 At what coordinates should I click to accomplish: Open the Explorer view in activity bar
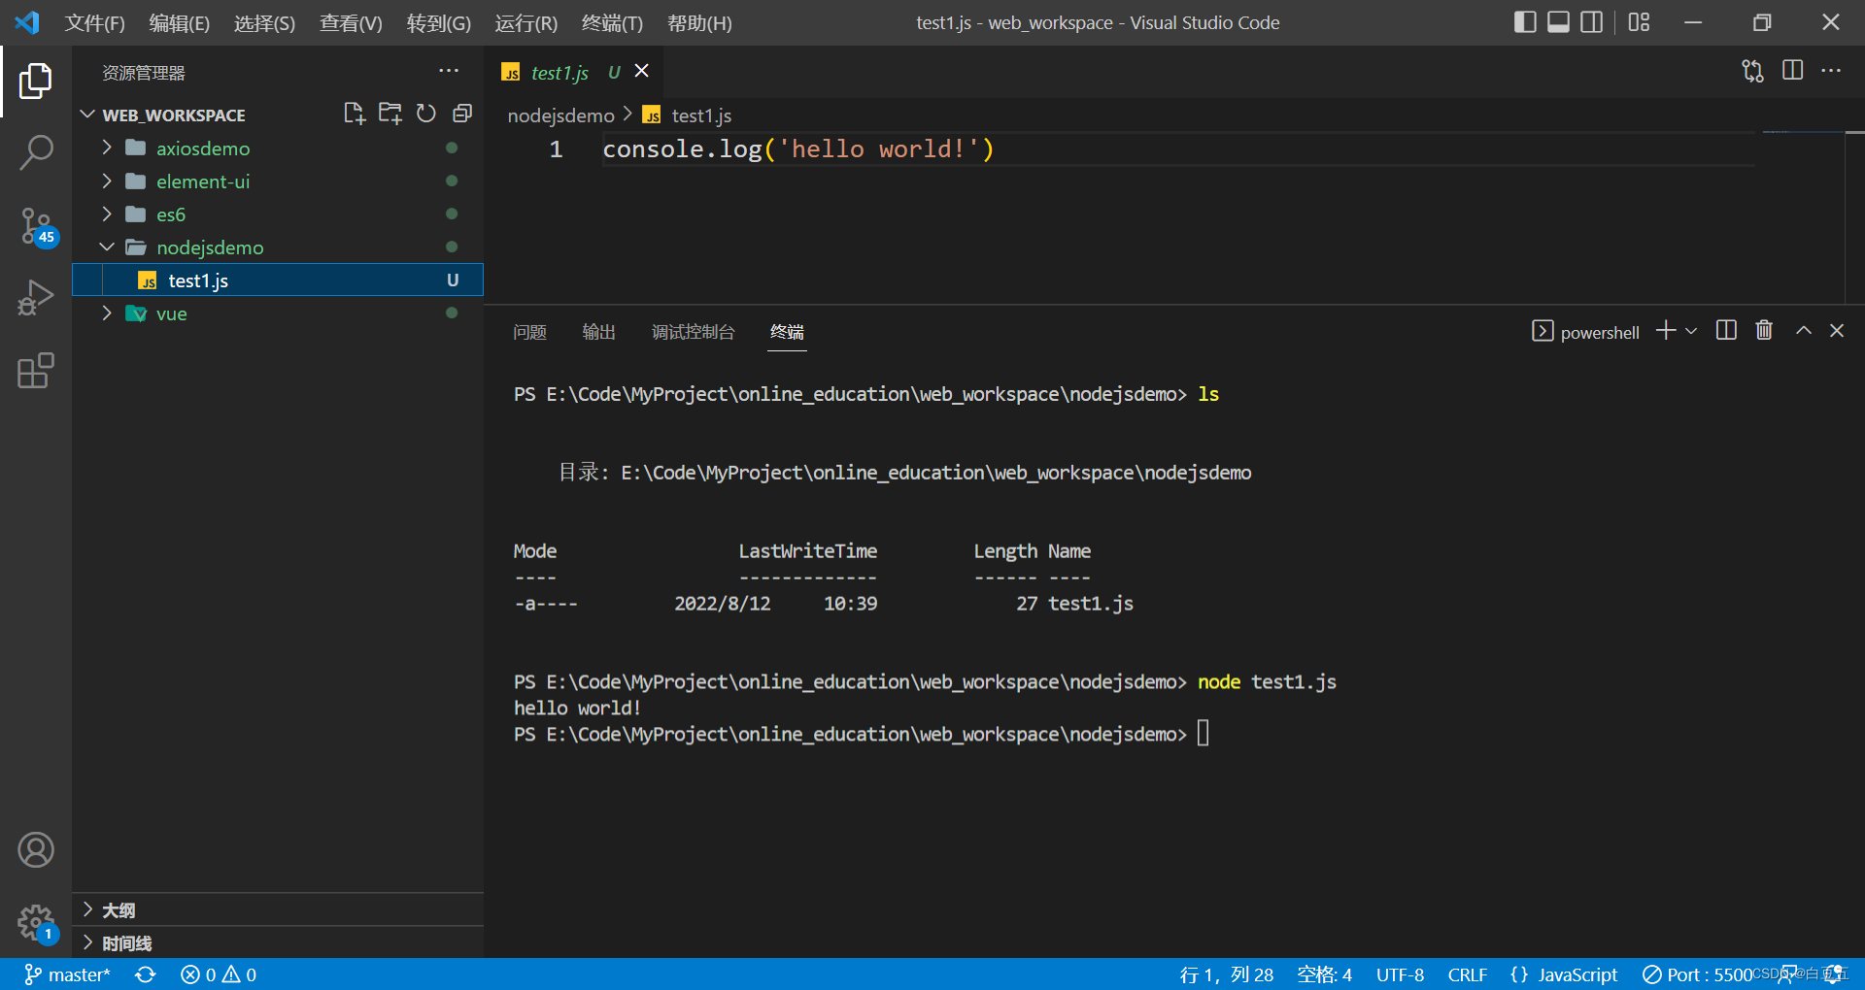tap(36, 81)
